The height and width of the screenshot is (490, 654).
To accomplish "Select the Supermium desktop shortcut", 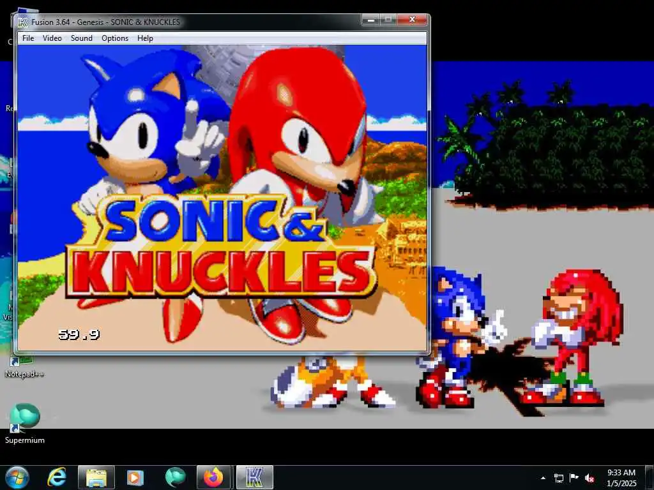I will pyautogui.click(x=25, y=423).
